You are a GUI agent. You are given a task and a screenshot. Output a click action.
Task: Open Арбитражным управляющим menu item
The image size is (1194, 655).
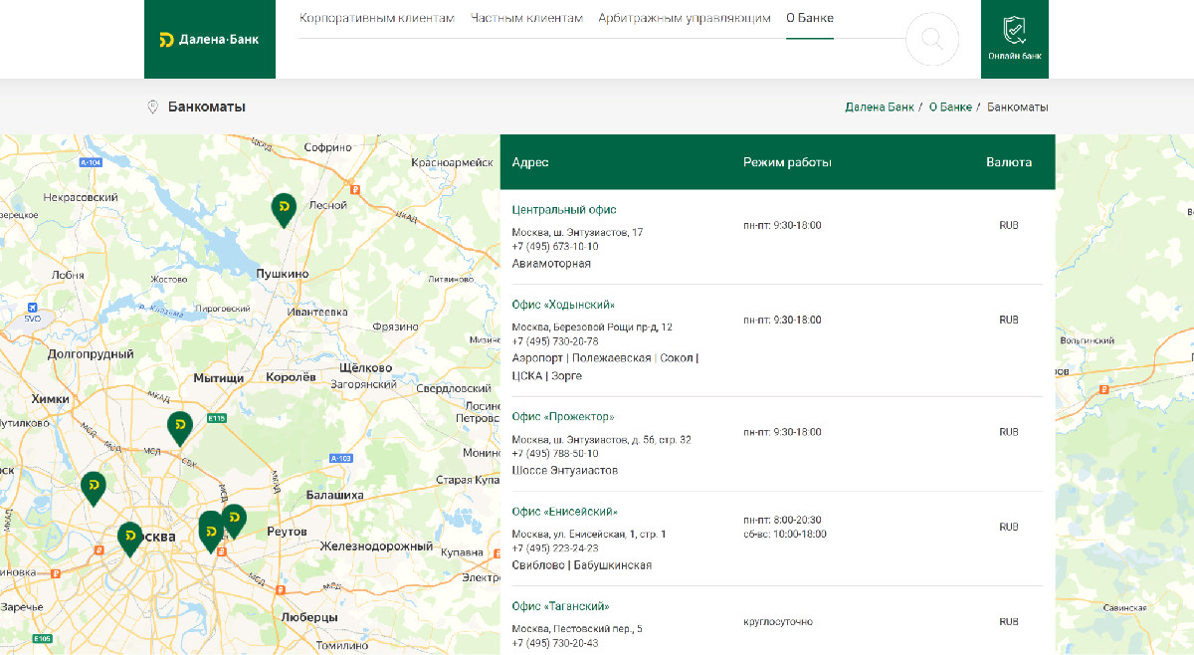click(685, 19)
